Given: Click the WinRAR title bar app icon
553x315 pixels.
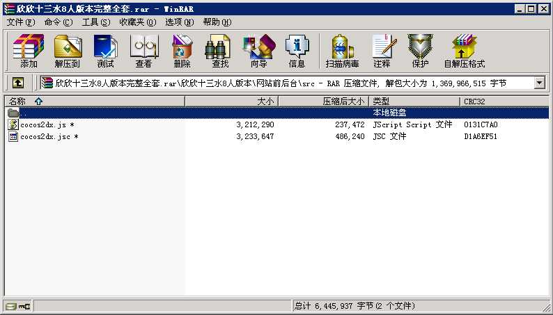Looking at the screenshot, I should (x=9, y=9).
